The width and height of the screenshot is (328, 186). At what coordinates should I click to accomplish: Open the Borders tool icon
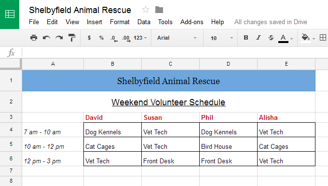pyautogui.click(x=323, y=38)
